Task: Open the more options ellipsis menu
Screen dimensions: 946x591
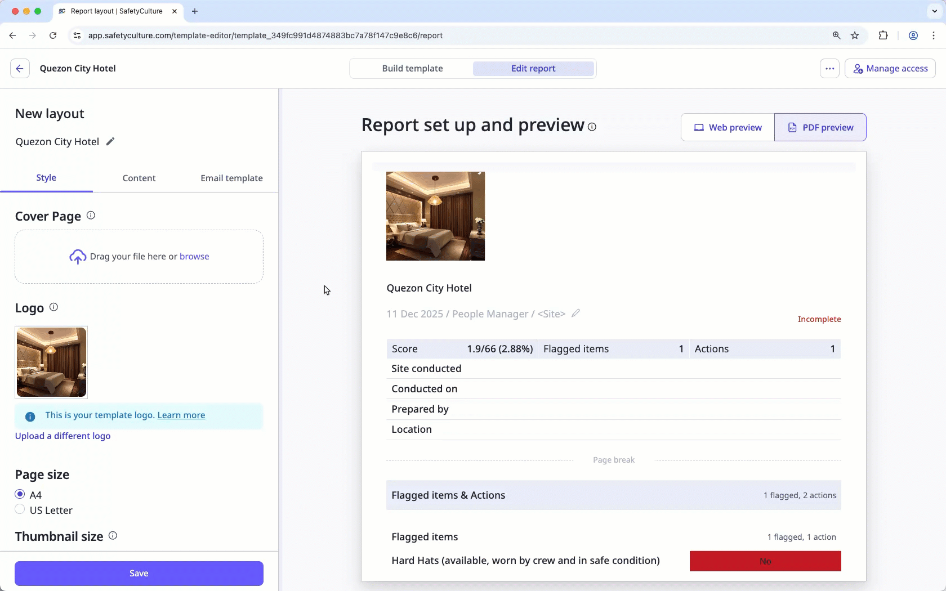Action: [x=829, y=69]
